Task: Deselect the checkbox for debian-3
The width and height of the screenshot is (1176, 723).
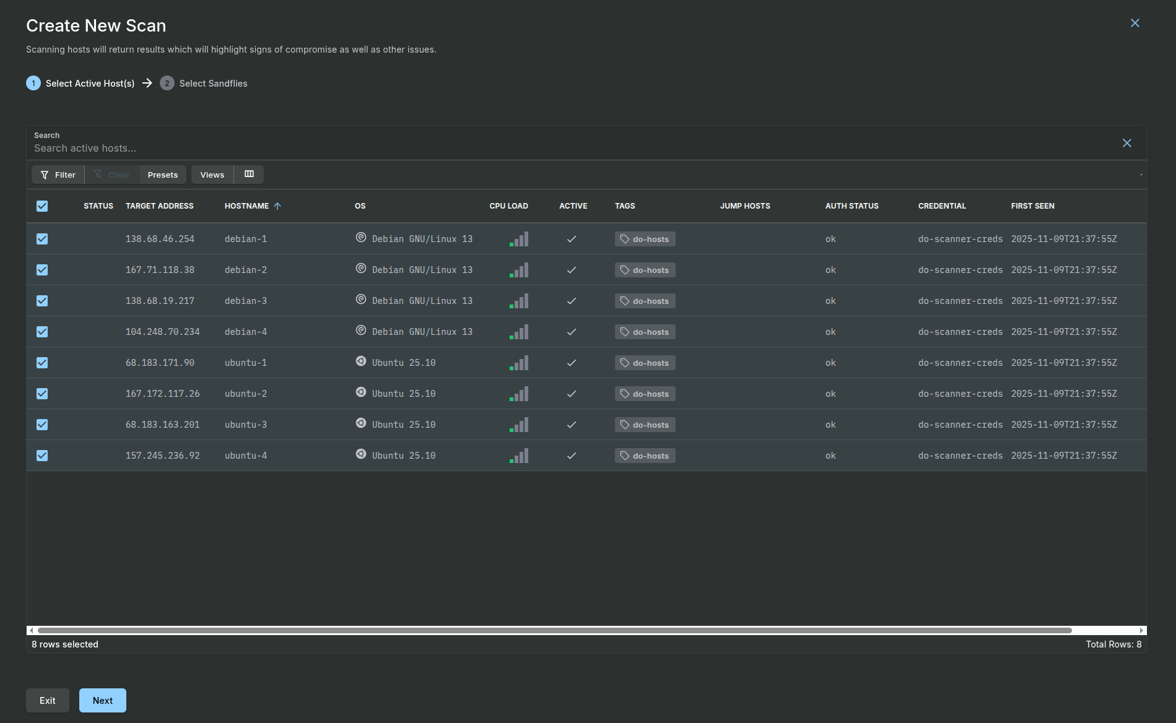Action: 42,300
